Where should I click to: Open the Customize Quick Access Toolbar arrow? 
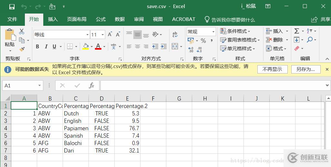pos(64,7)
